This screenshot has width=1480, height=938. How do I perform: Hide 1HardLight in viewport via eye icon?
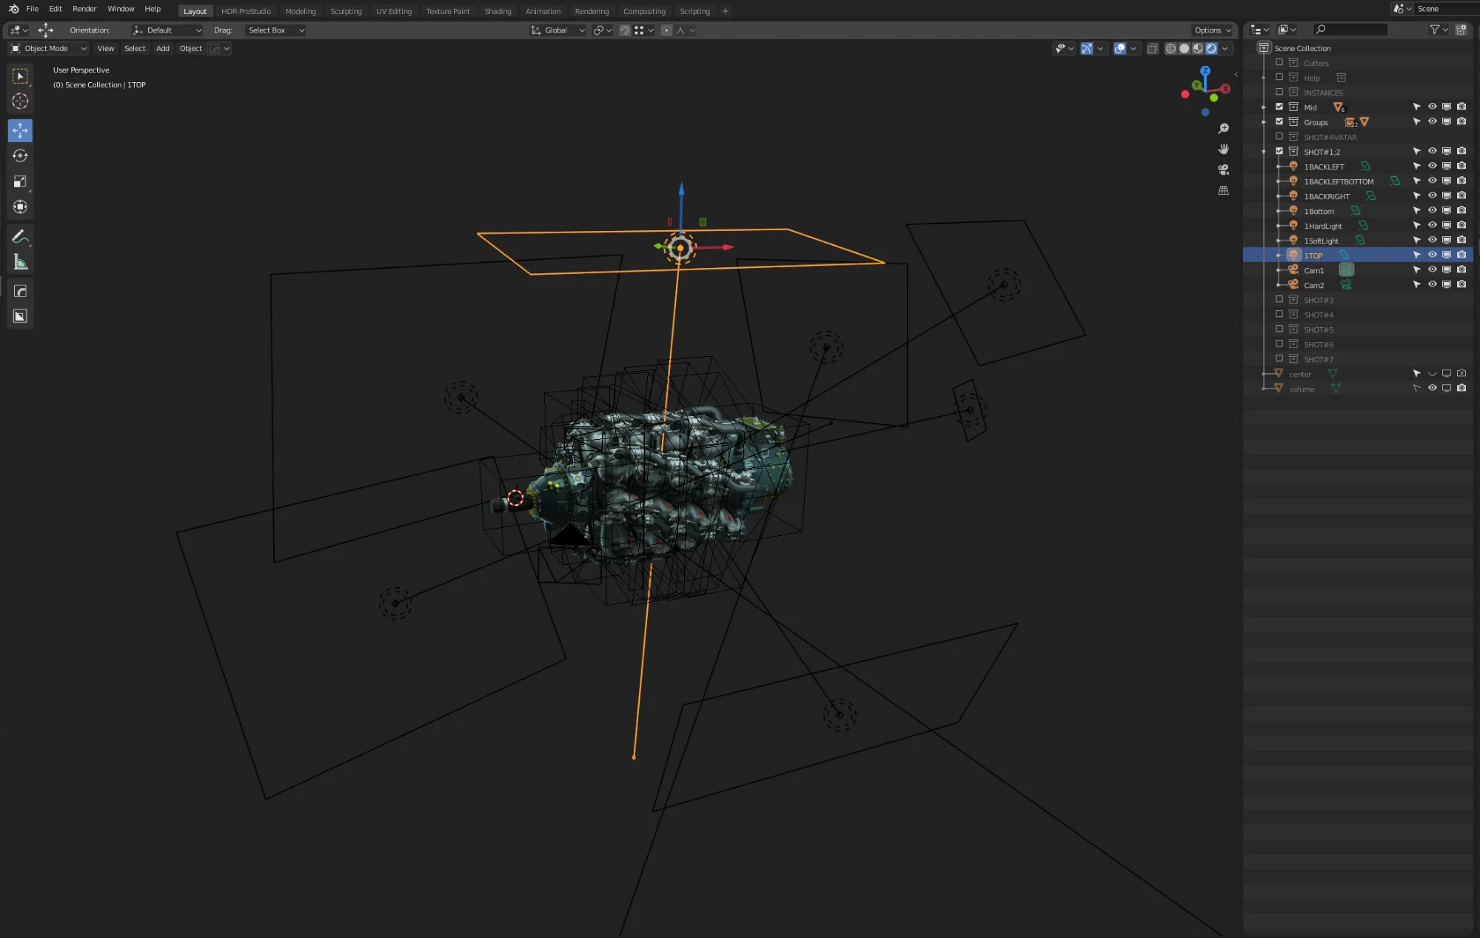pyautogui.click(x=1432, y=226)
